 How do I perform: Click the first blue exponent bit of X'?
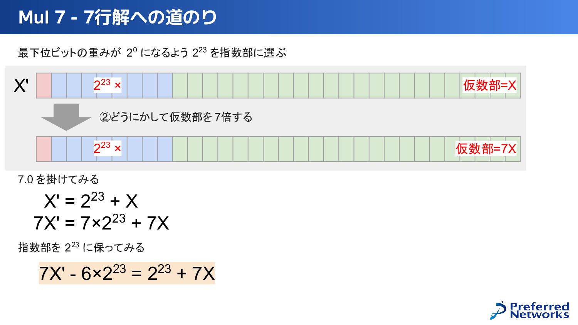(59, 85)
